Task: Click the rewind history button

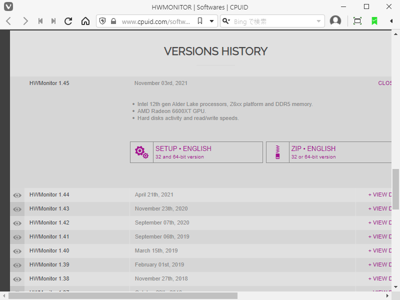Action: (x=40, y=21)
